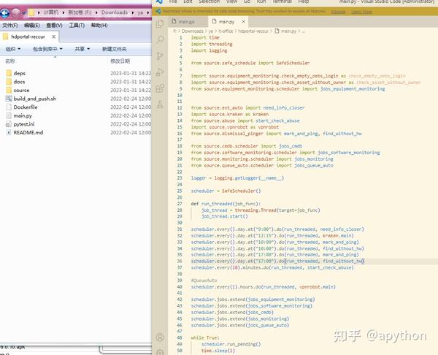Open the View menu in VS Code
This screenshot has width=438, height=355.
(x=231, y=1)
